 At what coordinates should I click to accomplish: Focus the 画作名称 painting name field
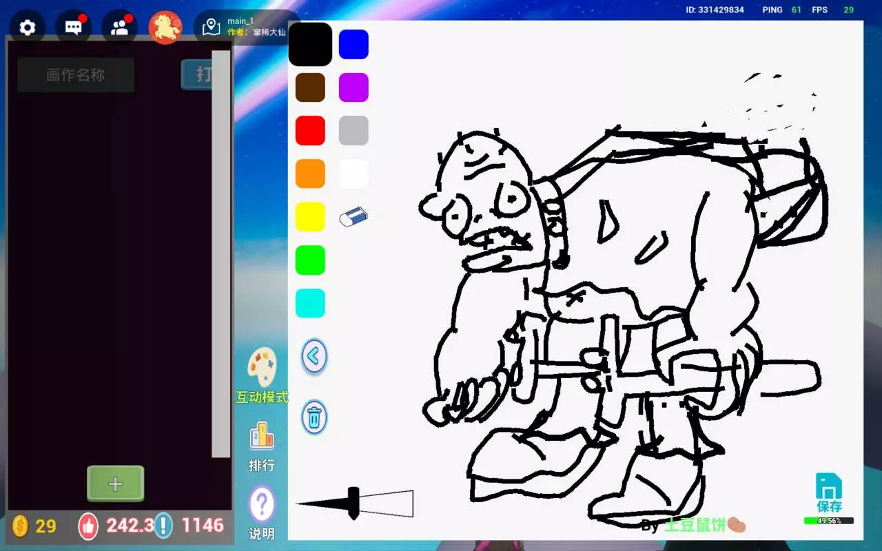76,75
